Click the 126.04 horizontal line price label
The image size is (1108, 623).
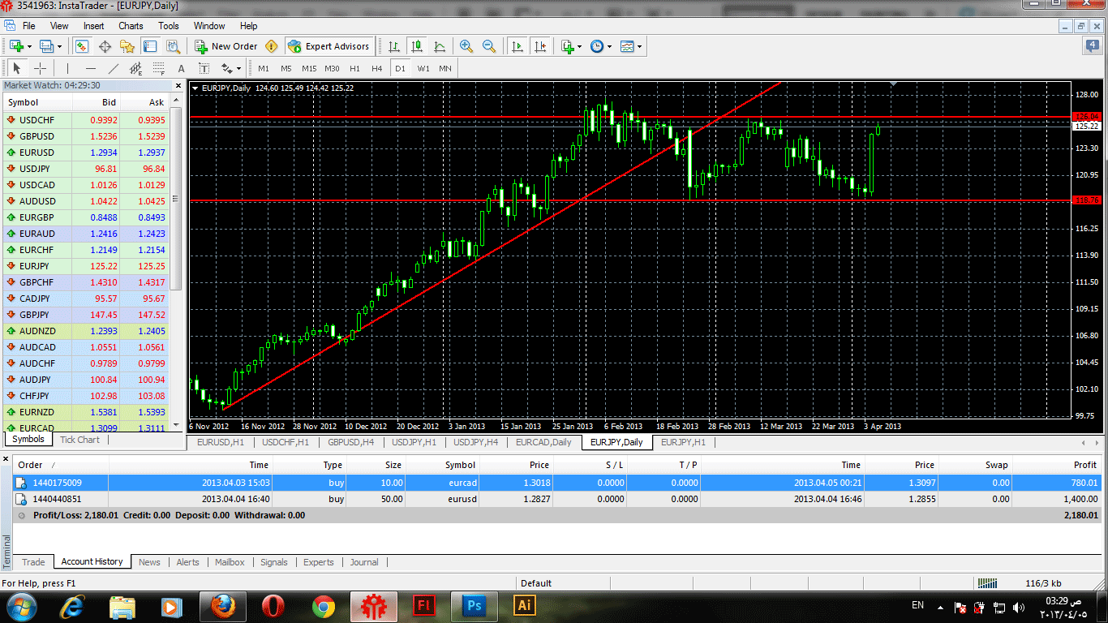tap(1085, 117)
